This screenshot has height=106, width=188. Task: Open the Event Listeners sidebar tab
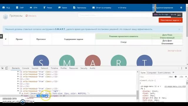coord(164,73)
